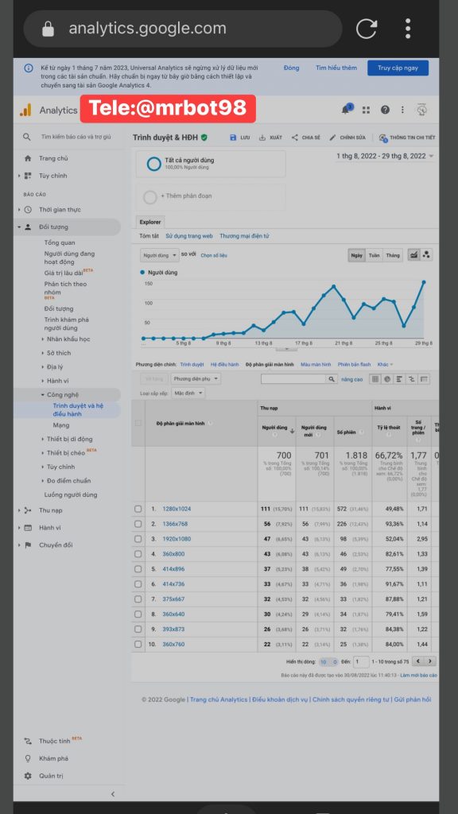Image resolution: width=458 pixels, height=814 pixels.
Task: Open Thông tin chi tiết insights icon
Action: 382,138
